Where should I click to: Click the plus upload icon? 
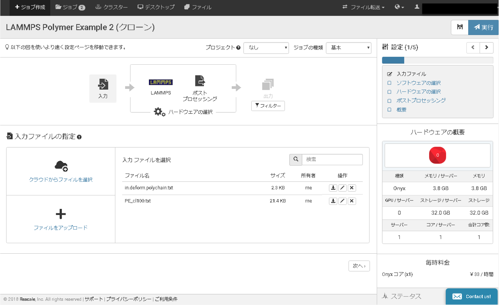click(x=61, y=214)
